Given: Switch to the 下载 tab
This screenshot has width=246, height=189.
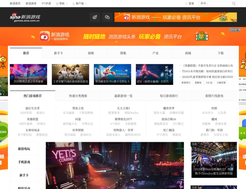Looking at the screenshot, I should click(221, 53).
